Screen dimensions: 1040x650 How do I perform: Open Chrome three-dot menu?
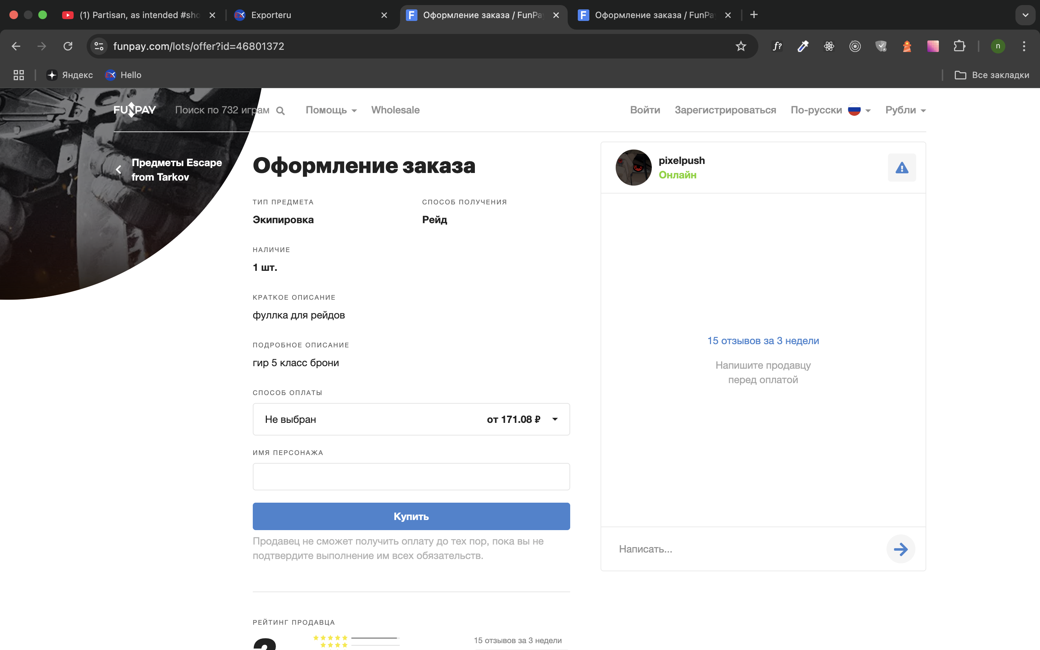point(1024,47)
